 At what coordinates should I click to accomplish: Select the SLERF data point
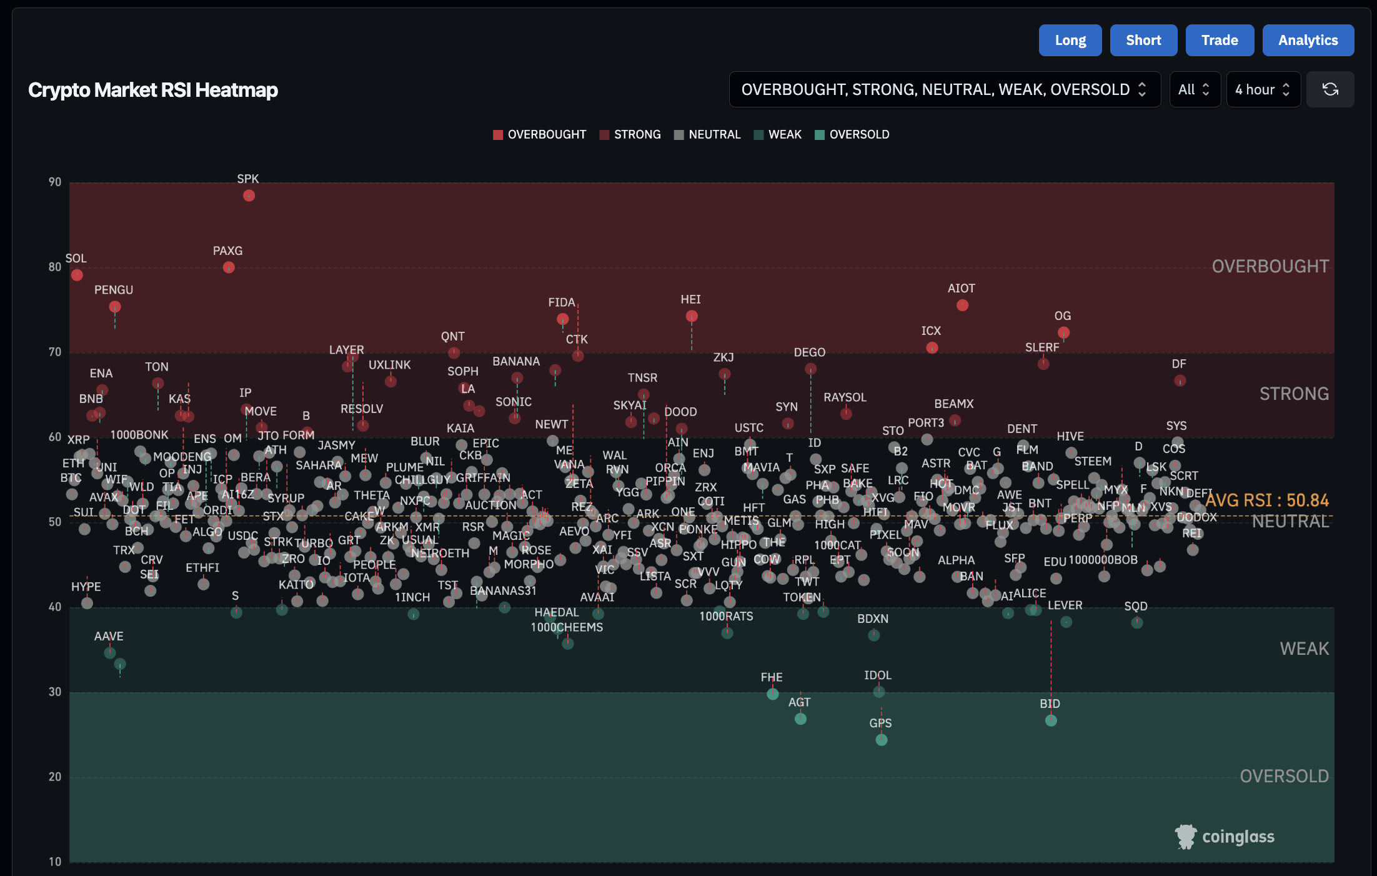[1043, 364]
